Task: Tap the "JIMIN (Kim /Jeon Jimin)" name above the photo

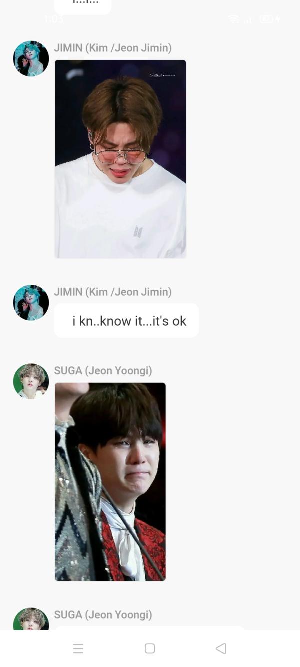Action: pyautogui.click(x=113, y=48)
